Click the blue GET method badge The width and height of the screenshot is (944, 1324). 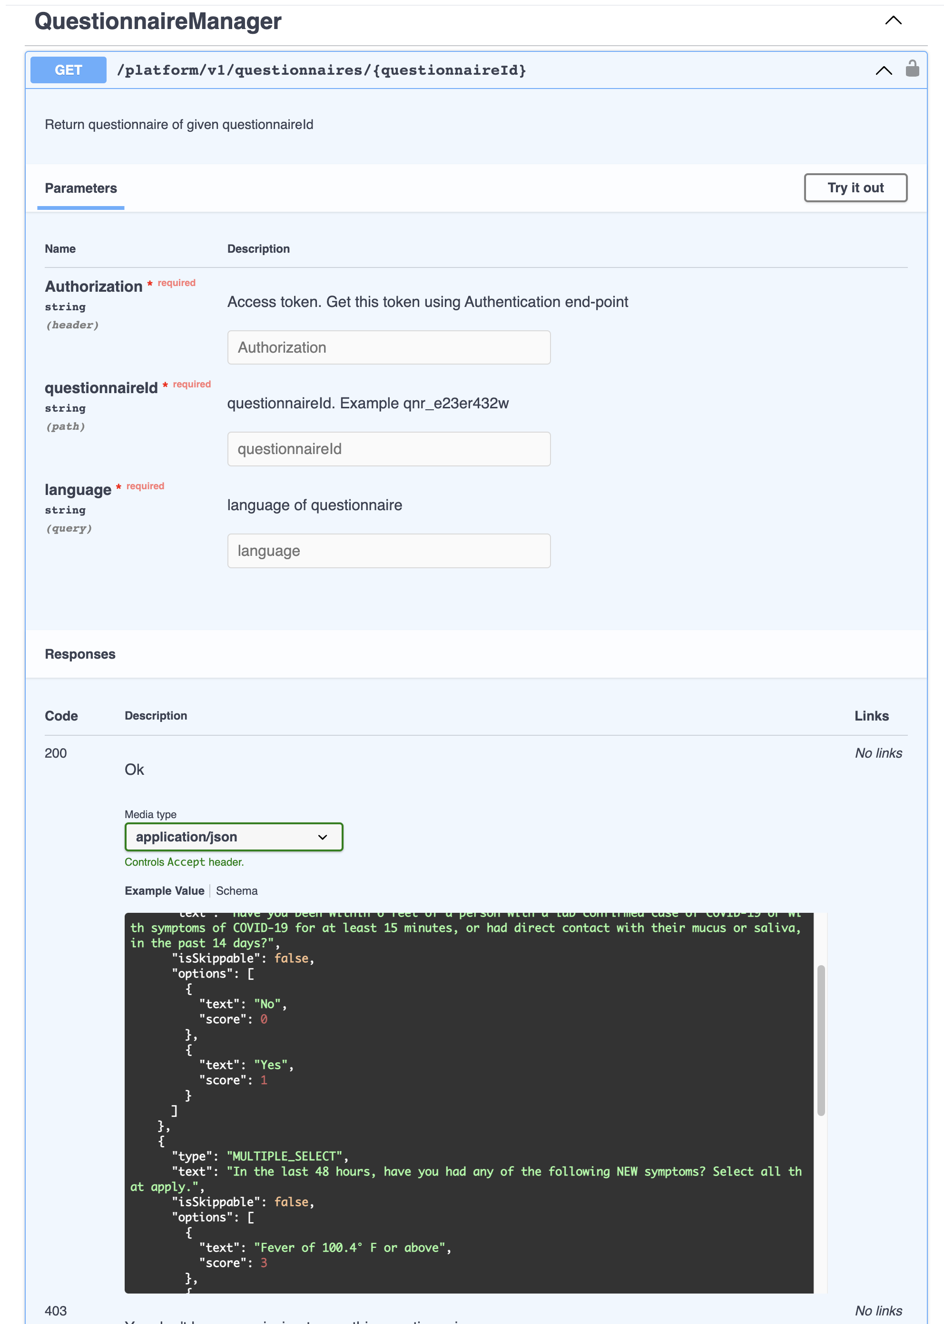(x=68, y=70)
